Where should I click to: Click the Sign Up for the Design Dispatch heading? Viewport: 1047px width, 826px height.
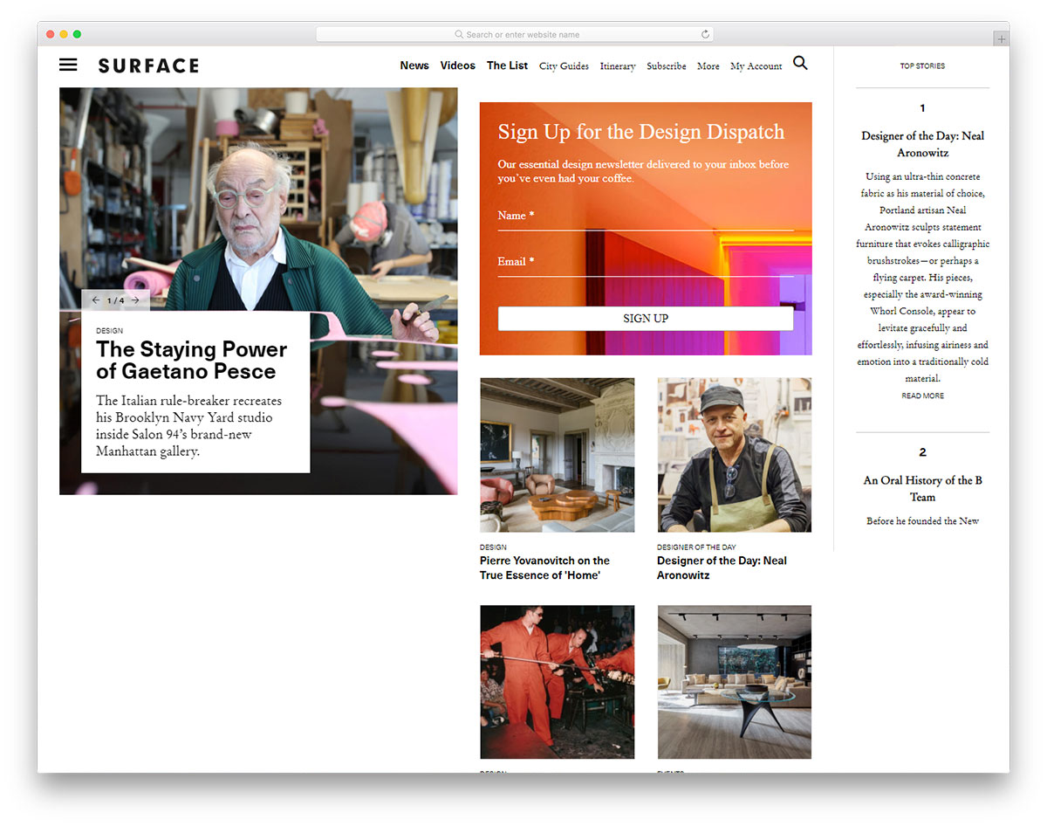tap(641, 132)
